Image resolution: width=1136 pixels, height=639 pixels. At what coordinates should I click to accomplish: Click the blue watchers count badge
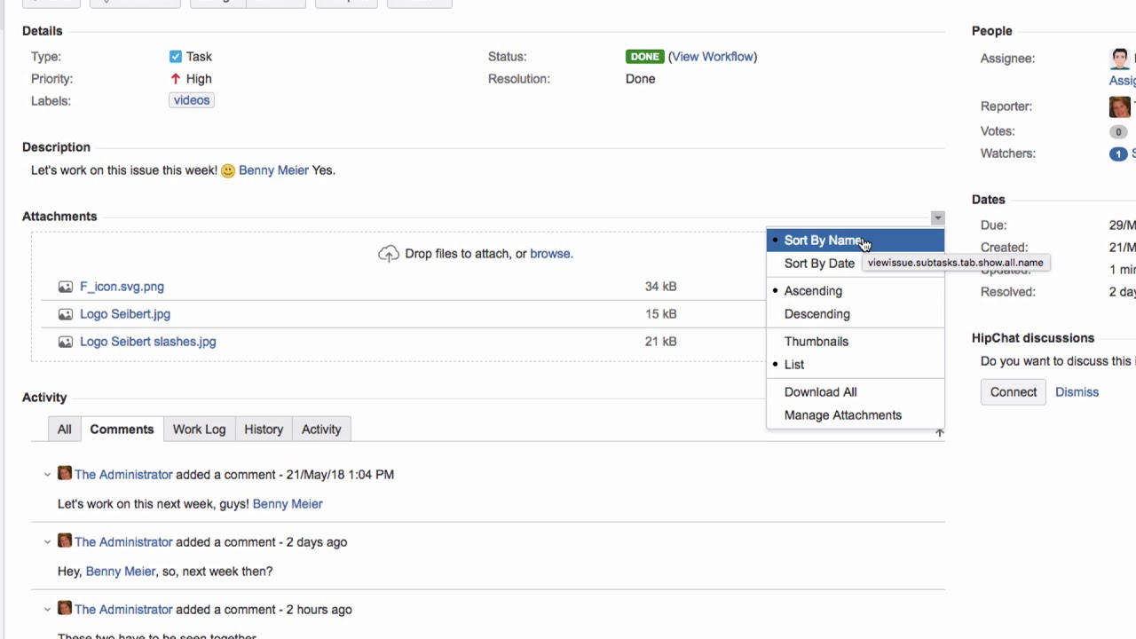[x=1117, y=154]
